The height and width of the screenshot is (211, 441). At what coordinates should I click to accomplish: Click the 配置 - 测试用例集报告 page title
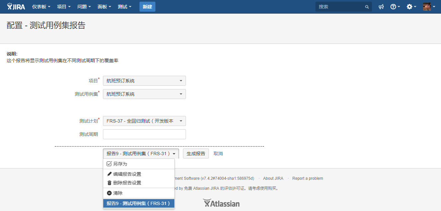46,26
